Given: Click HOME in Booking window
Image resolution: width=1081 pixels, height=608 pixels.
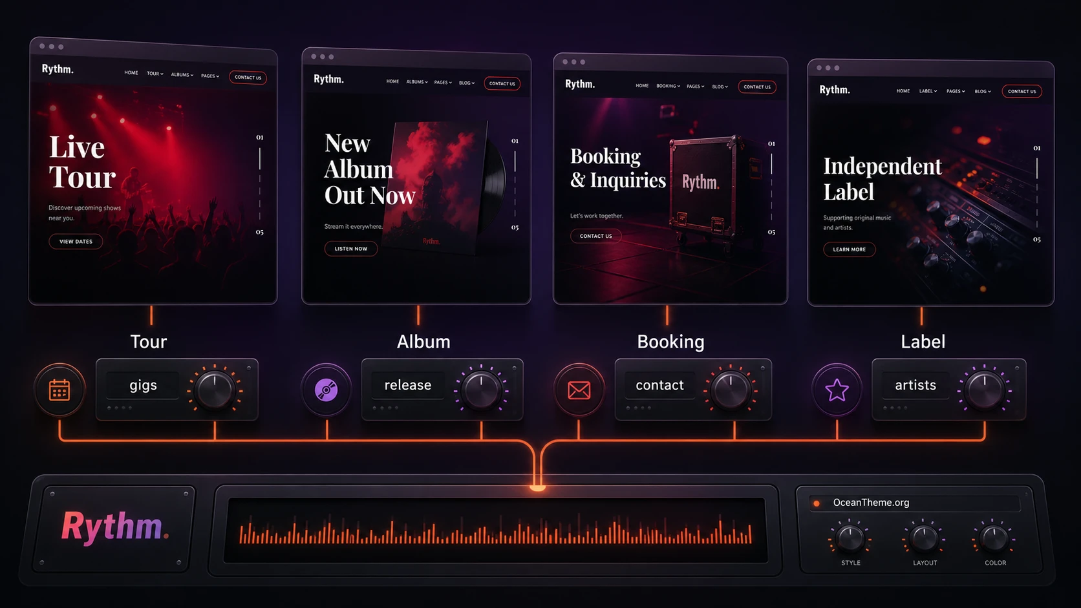Looking at the screenshot, I should (642, 86).
